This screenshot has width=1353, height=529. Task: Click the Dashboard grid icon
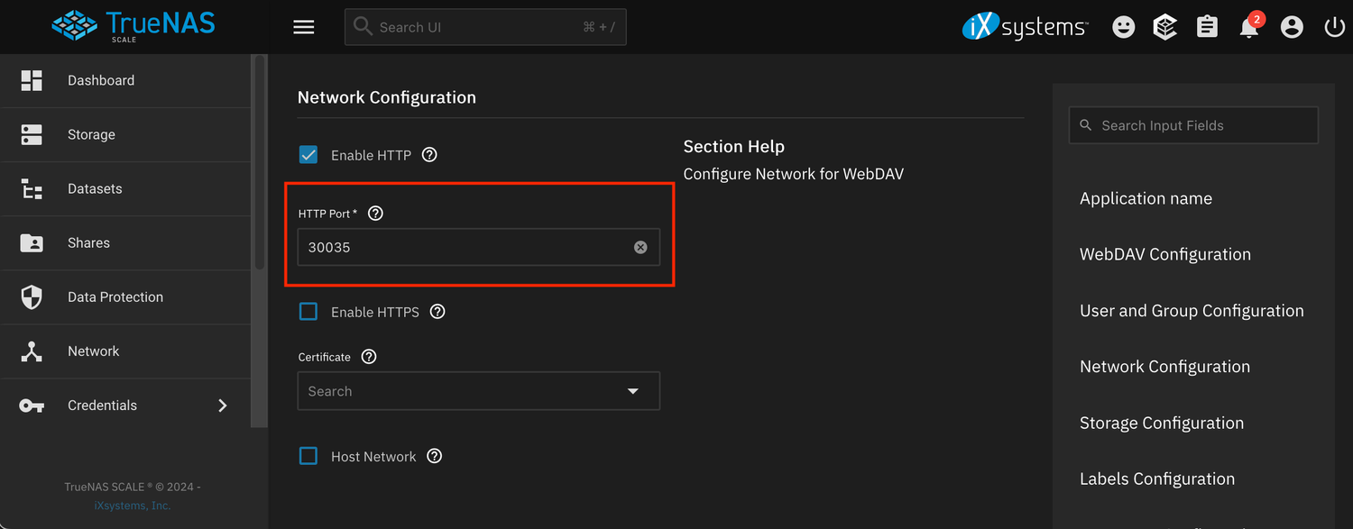pyautogui.click(x=32, y=80)
